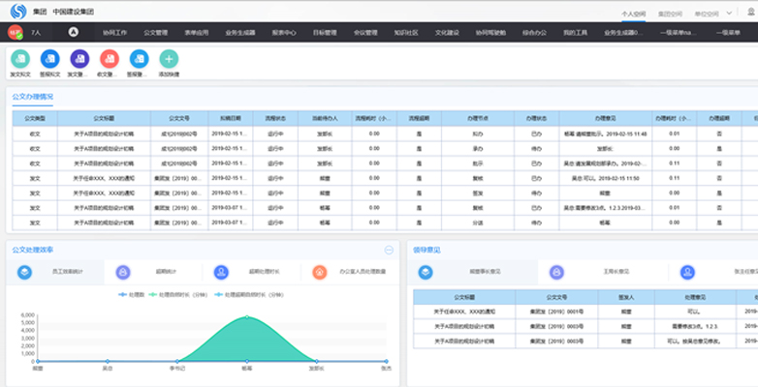The width and height of the screenshot is (758, 387).
Task: Click the chart peak point at 郁霭
Action: [x=247, y=317]
